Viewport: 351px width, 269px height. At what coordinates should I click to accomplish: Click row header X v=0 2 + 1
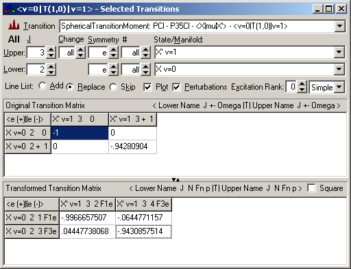click(x=27, y=146)
